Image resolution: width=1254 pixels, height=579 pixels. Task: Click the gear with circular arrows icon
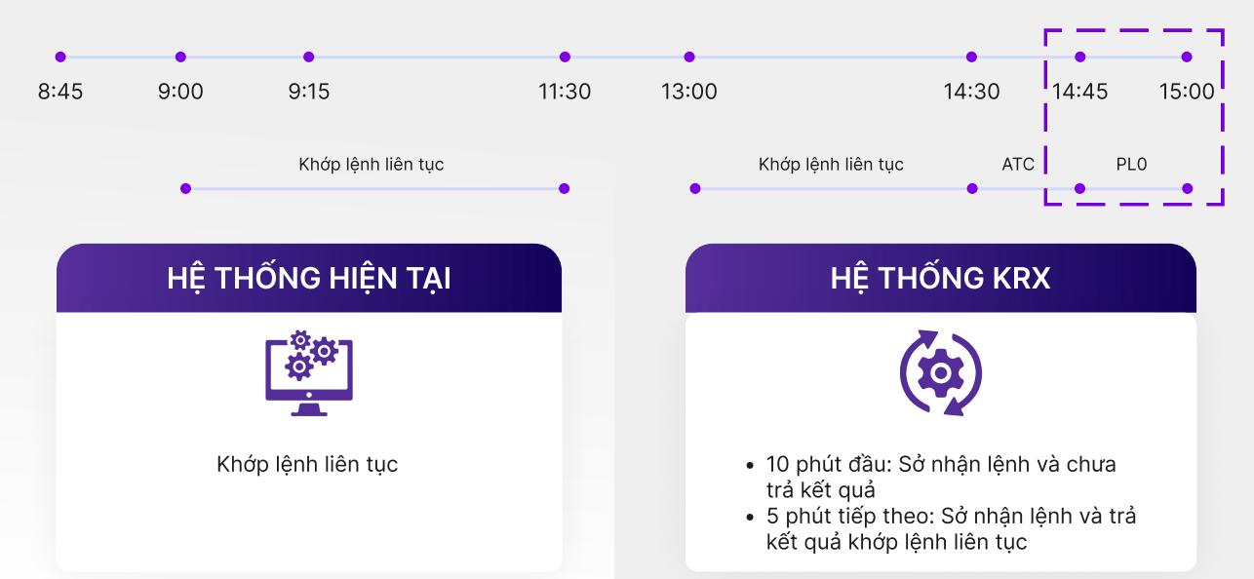(940, 374)
